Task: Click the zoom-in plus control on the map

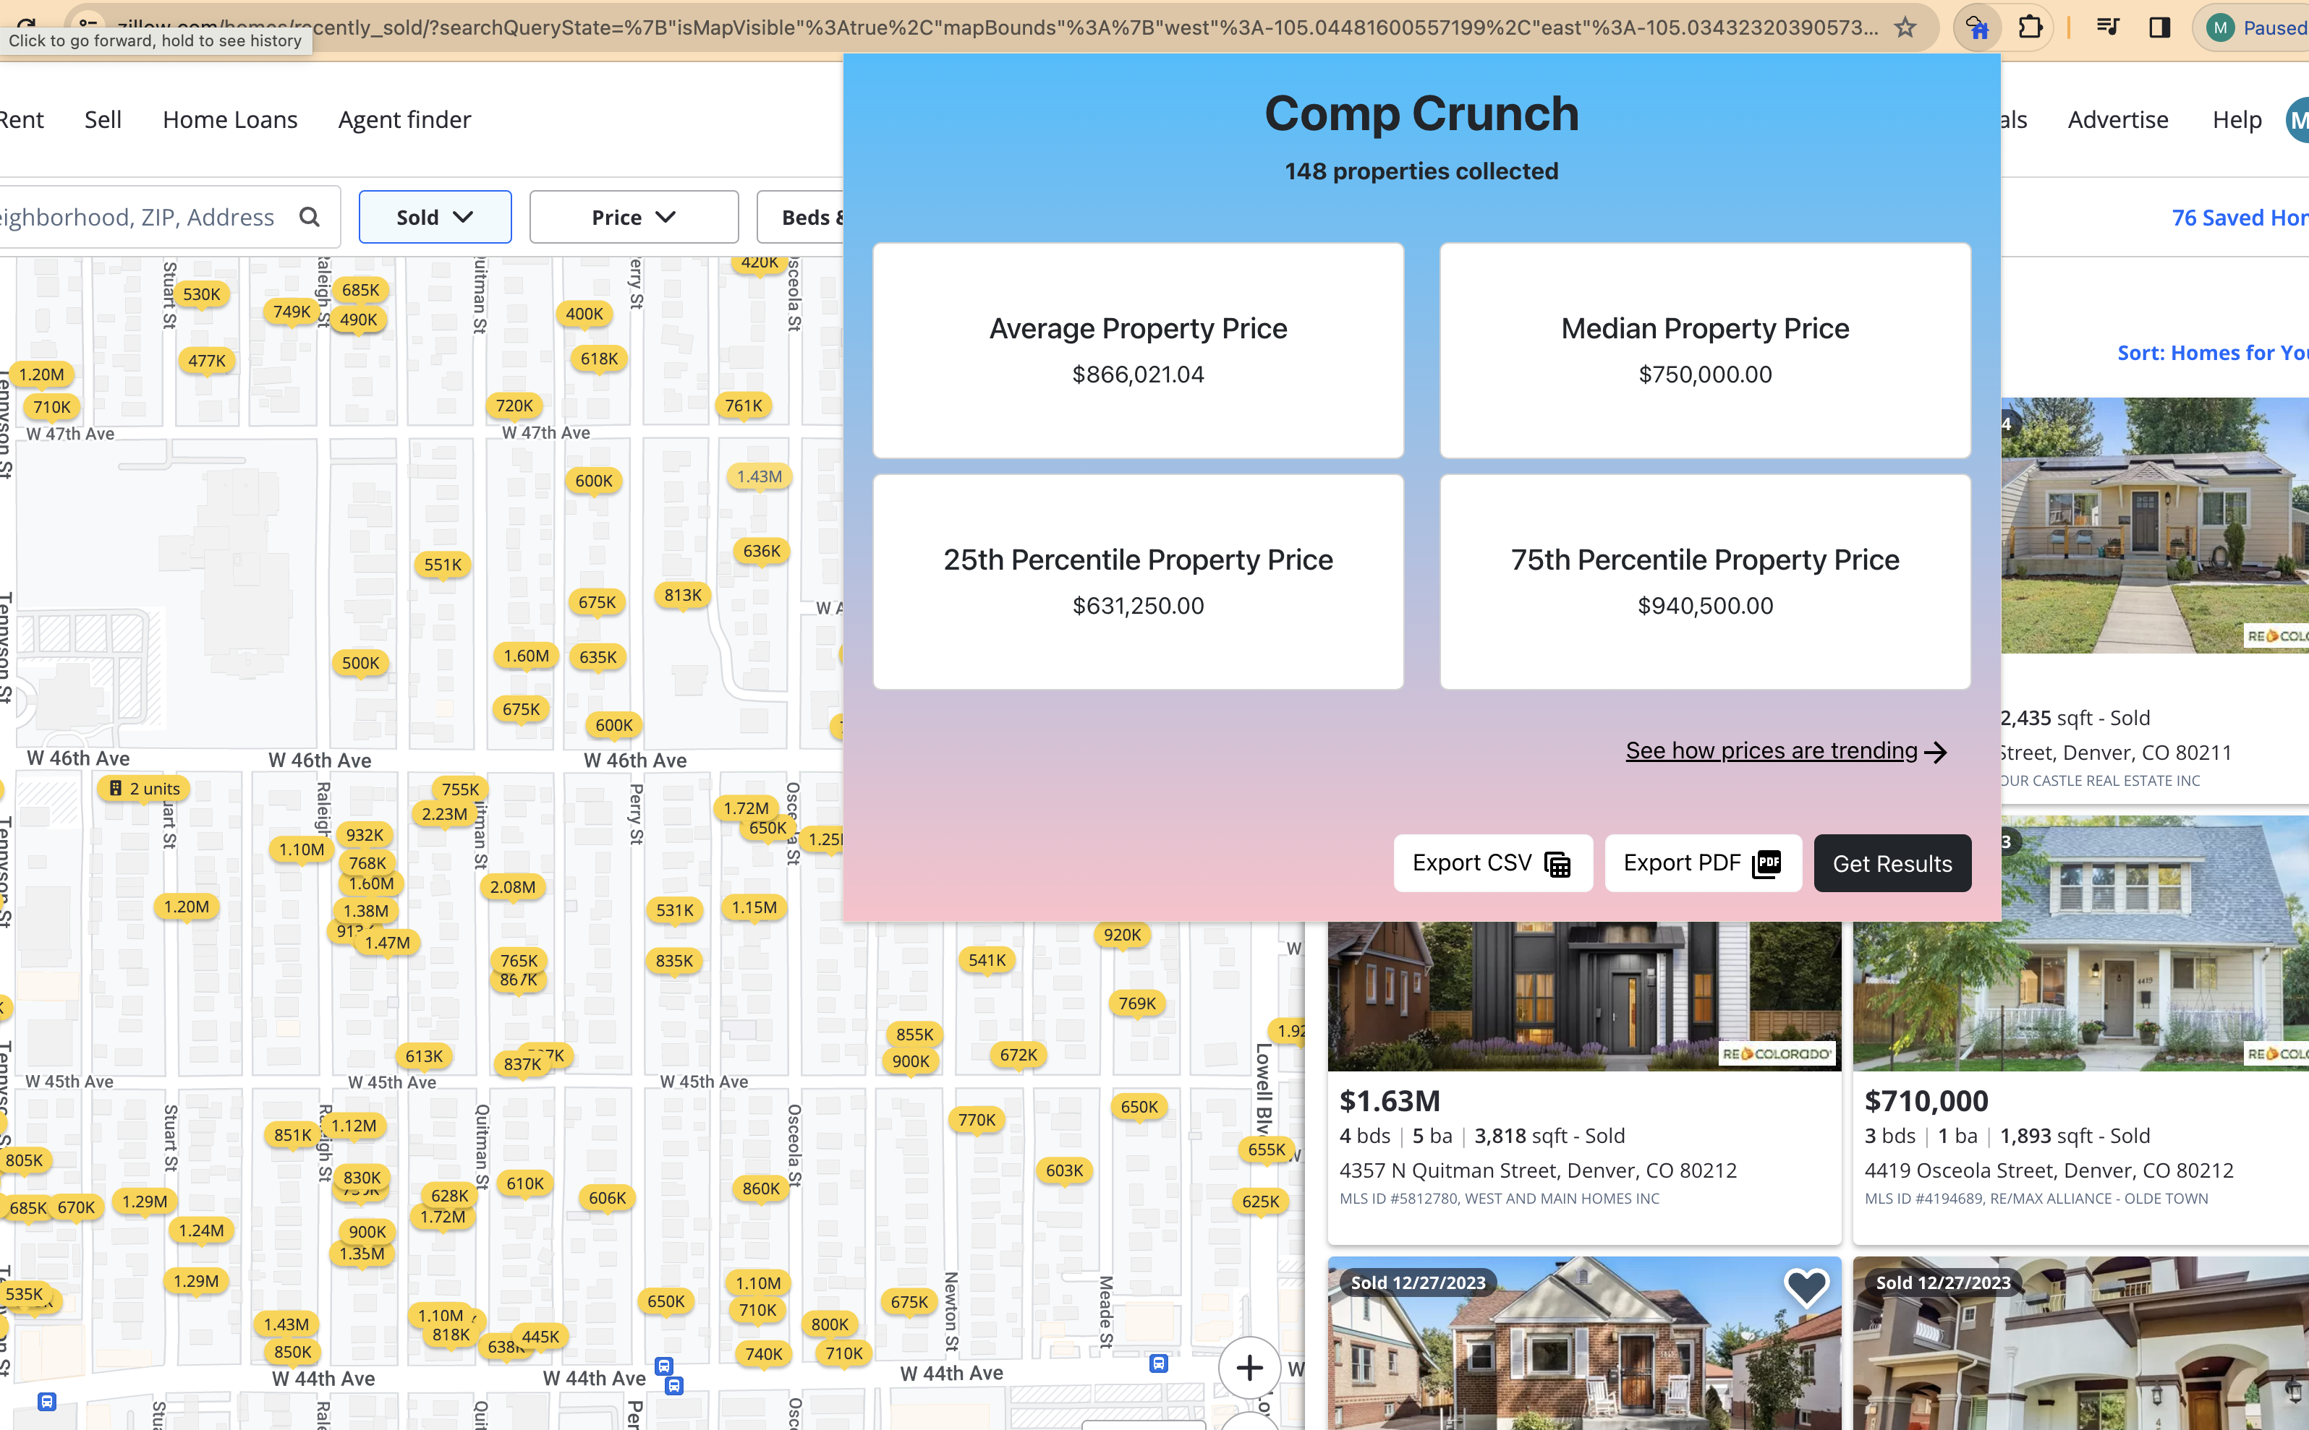Action: pos(1249,1369)
